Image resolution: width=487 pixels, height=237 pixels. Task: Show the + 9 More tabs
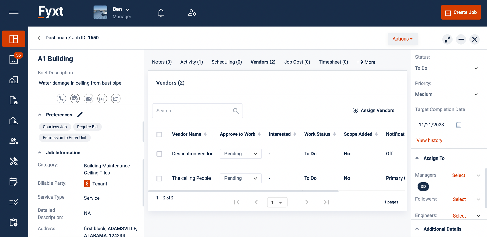pyautogui.click(x=366, y=62)
